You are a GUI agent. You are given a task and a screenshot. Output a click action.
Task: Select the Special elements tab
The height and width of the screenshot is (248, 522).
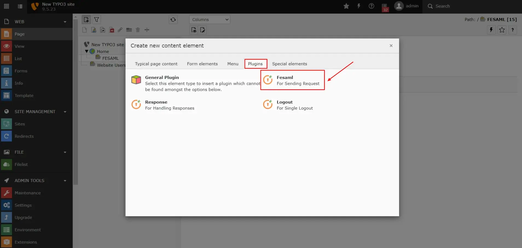pyautogui.click(x=289, y=64)
